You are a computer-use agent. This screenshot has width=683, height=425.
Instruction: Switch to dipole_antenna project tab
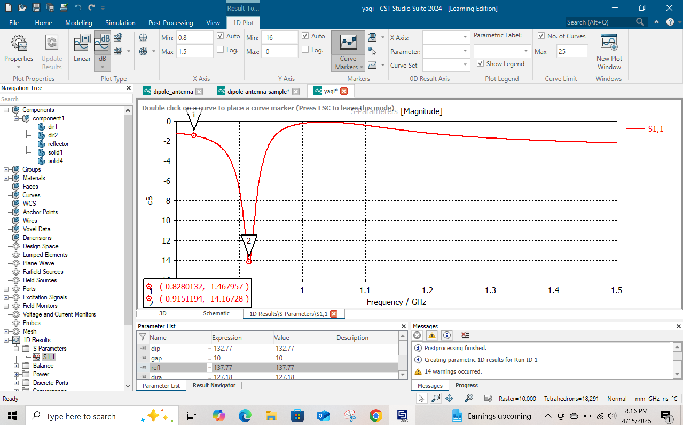point(173,91)
